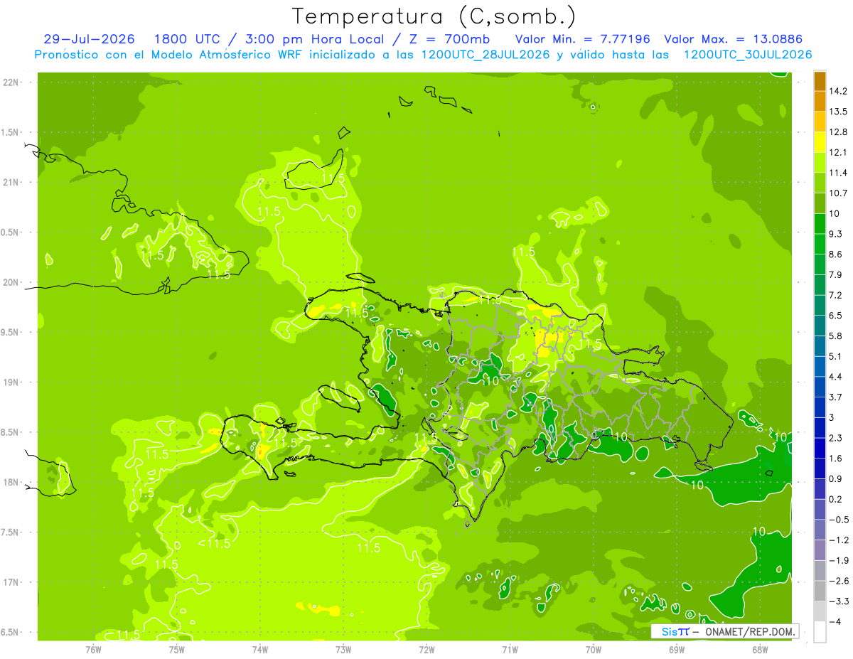Click the '70W' longitude axis label
The height and width of the screenshot is (659, 853).
coord(594,649)
